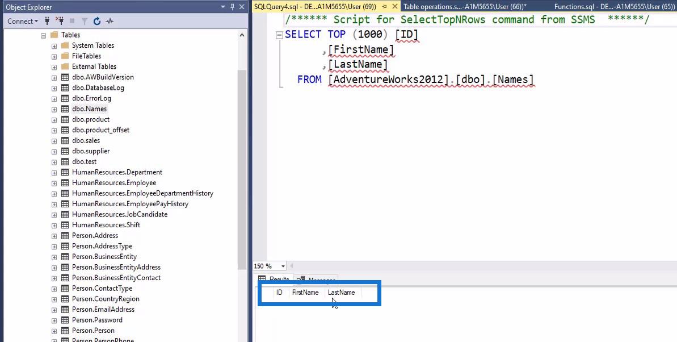Select HumanResources.EmployeePayHistory in the tree
This screenshot has height=342, width=677.
pyautogui.click(x=130, y=203)
